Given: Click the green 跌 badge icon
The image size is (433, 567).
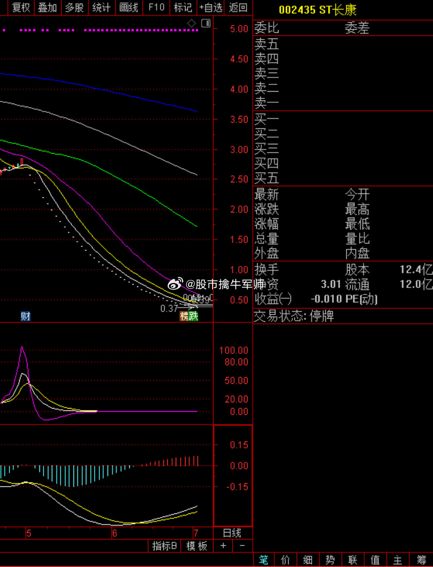Looking at the screenshot, I should click(x=193, y=316).
